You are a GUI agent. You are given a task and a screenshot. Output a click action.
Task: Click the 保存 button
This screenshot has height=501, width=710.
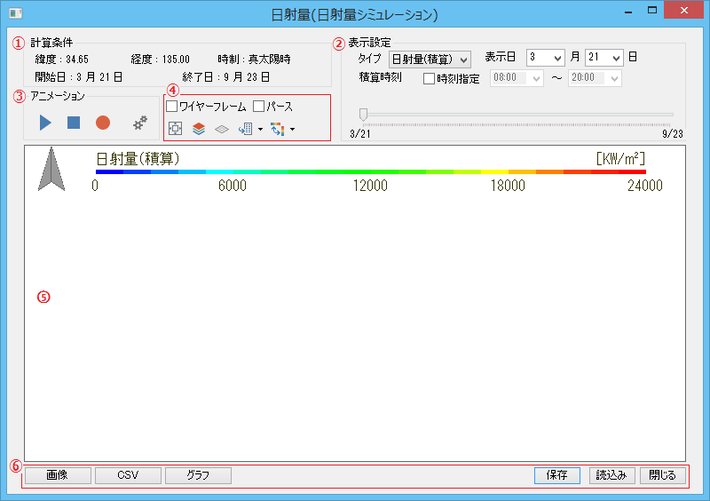pyautogui.click(x=557, y=475)
